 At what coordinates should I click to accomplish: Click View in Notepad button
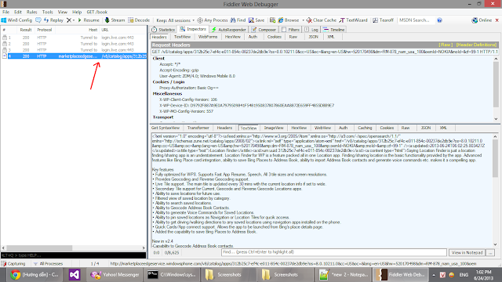(x=467, y=252)
